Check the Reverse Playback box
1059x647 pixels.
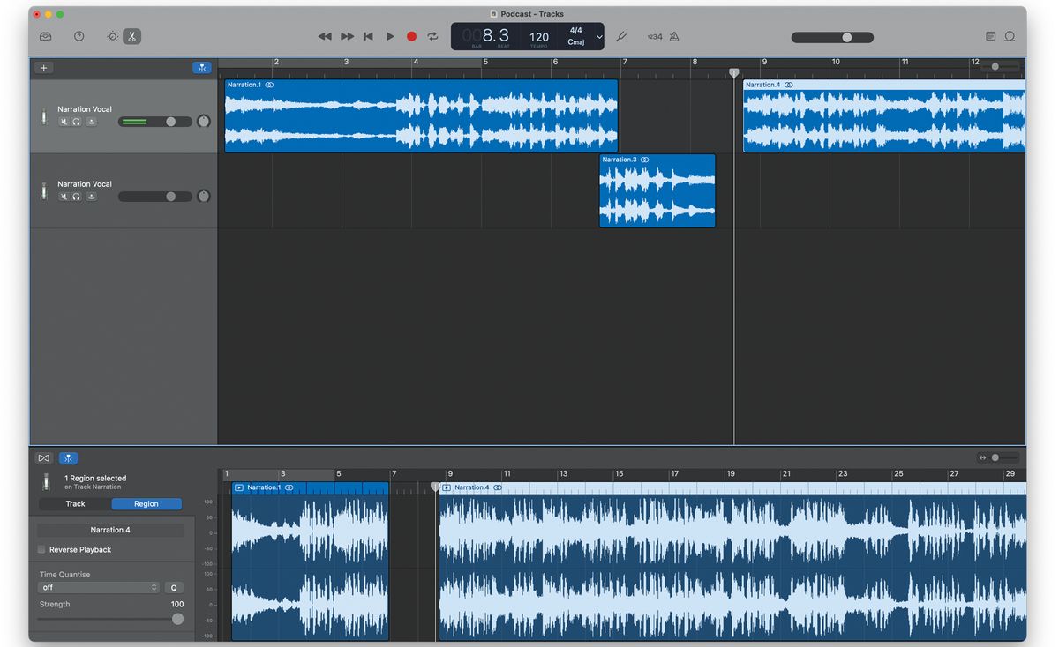point(40,549)
